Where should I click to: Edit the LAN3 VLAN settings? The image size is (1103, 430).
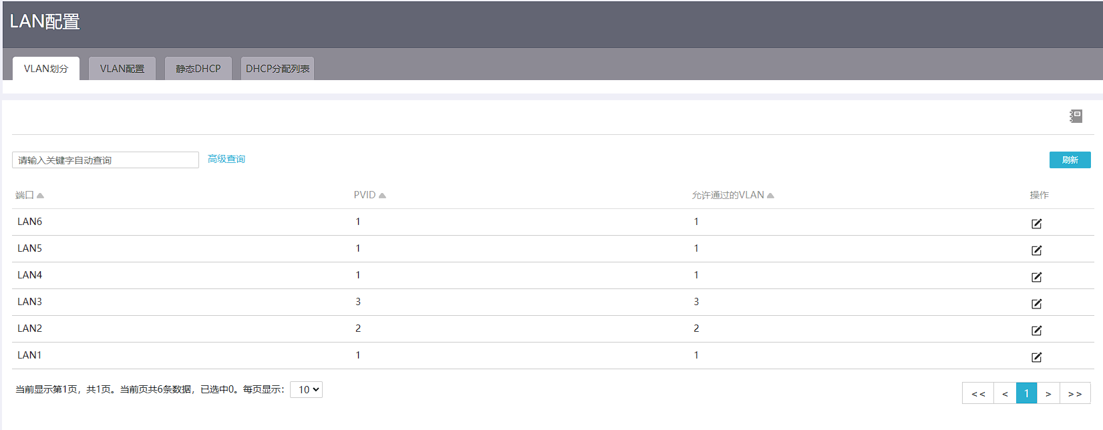[1036, 304]
